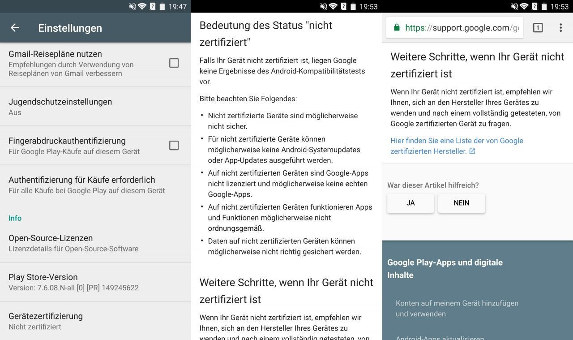The height and width of the screenshot is (340, 573).
Task: Tap heading Bedeutung des Status nicht zertifiziert
Action: [266, 34]
